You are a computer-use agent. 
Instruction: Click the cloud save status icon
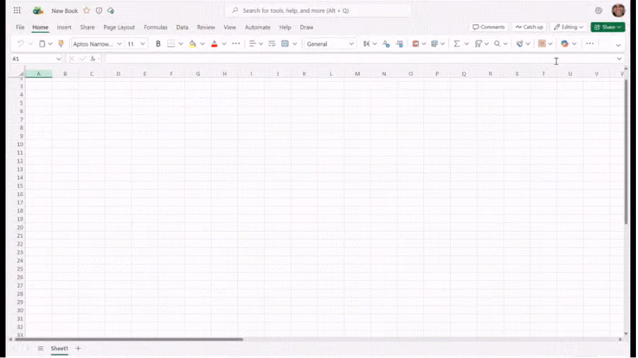coord(110,11)
